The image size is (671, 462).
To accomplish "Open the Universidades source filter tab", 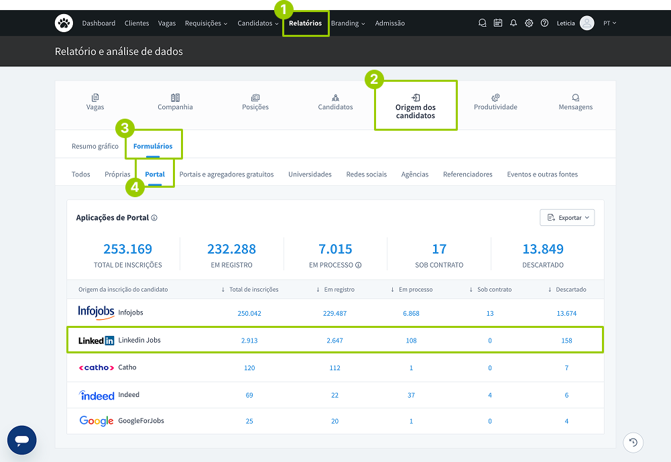I will [310, 174].
